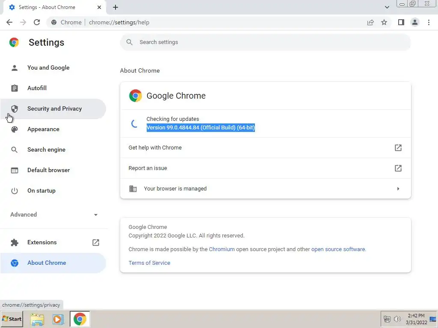Go back using the browser back arrow
This screenshot has height=328, width=438.
[x=9, y=22]
